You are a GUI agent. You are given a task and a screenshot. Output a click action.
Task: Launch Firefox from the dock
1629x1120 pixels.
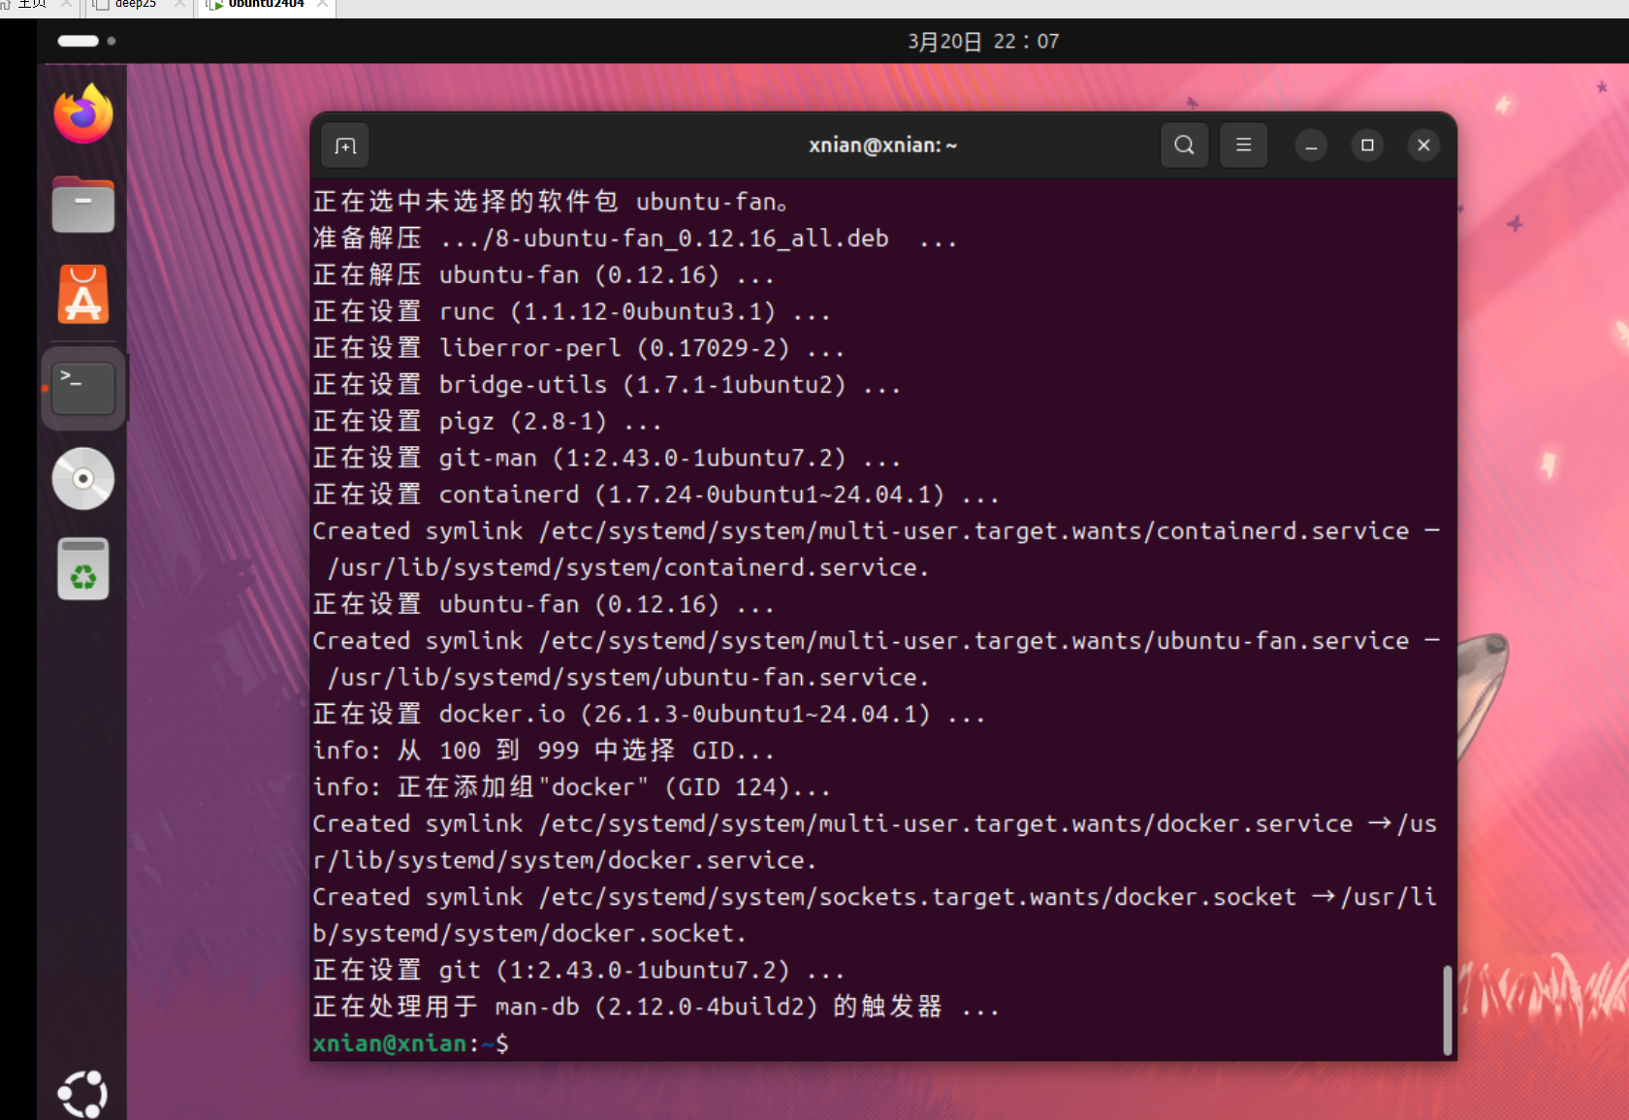83,114
